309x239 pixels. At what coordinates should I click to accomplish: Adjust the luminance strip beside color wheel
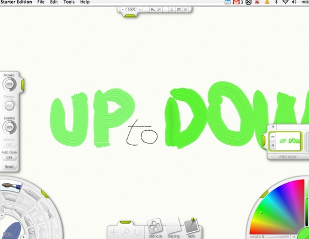tap(307, 203)
